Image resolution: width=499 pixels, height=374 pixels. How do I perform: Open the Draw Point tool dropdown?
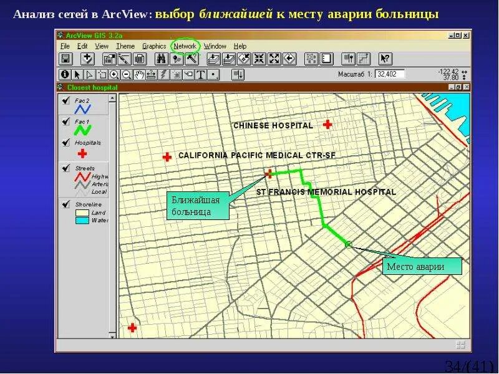click(213, 75)
